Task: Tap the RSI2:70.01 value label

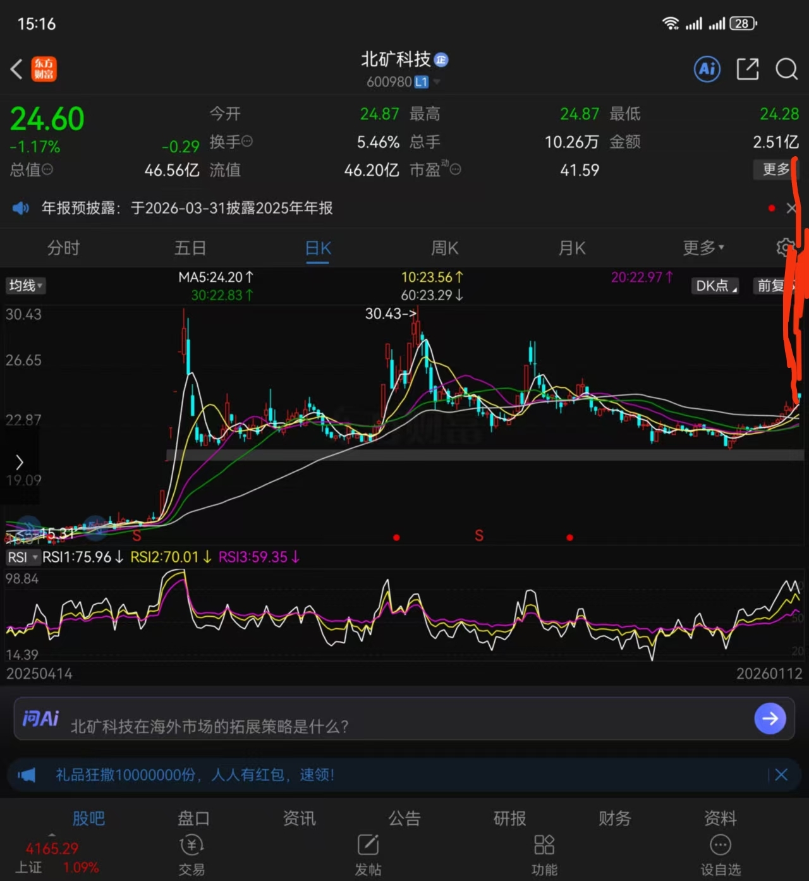Action: [x=171, y=557]
